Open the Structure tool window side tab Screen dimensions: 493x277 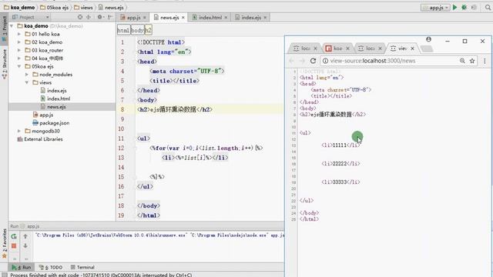tap(4, 65)
